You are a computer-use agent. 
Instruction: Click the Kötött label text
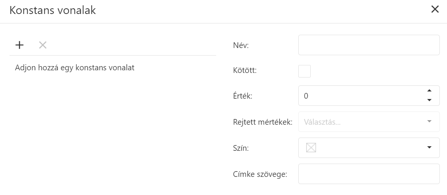245,71
